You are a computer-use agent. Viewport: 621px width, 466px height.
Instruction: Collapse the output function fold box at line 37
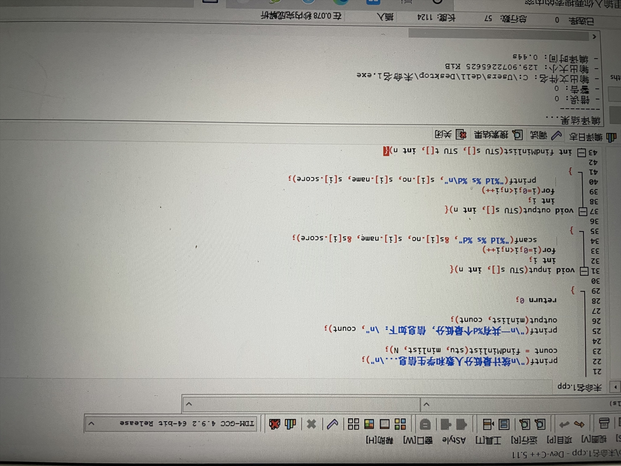click(583, 211)
